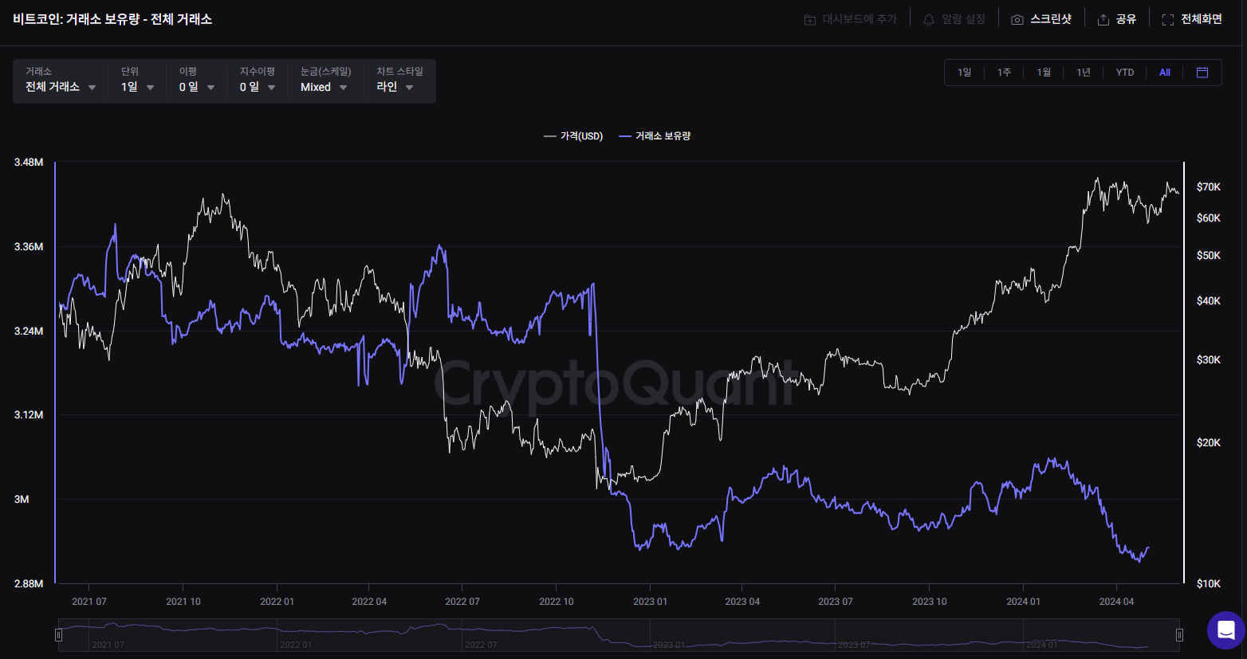Click the share upload icon
The width and height of the screenshot is (1247, 659).
tap(1103, 20)
